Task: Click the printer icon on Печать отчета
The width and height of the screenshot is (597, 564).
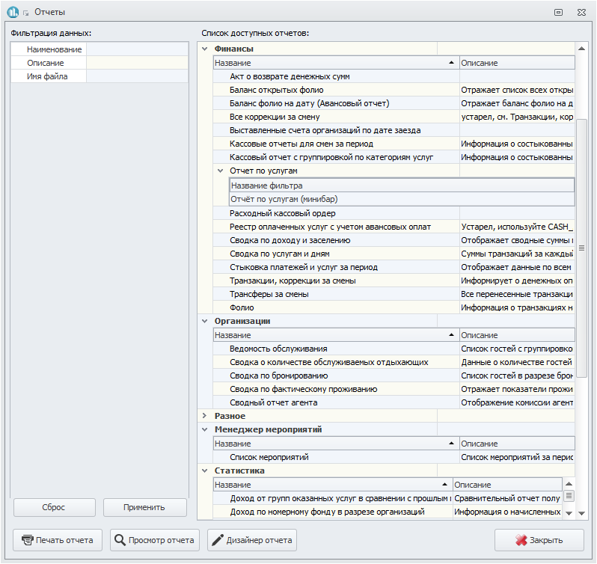Action: point(28,540)
